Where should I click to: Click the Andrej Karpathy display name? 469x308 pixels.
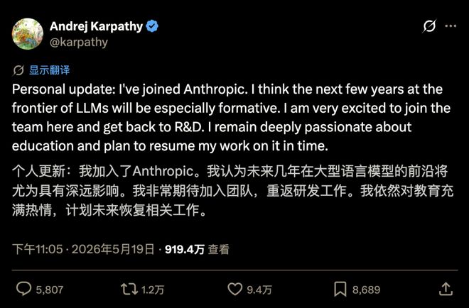click(x=97, y=26)
